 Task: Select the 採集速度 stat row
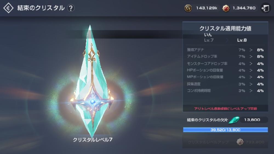pos(225,84)
